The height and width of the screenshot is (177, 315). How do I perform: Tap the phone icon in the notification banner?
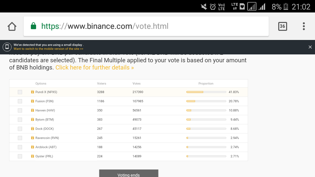pos(7,47)
